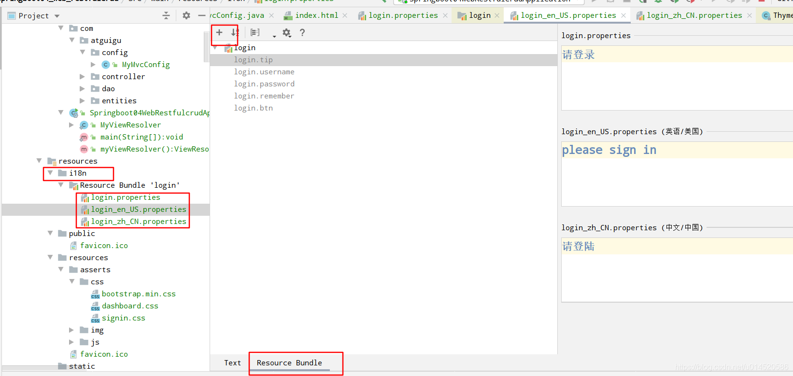Open signin.css file

click(x=123, y=318)
